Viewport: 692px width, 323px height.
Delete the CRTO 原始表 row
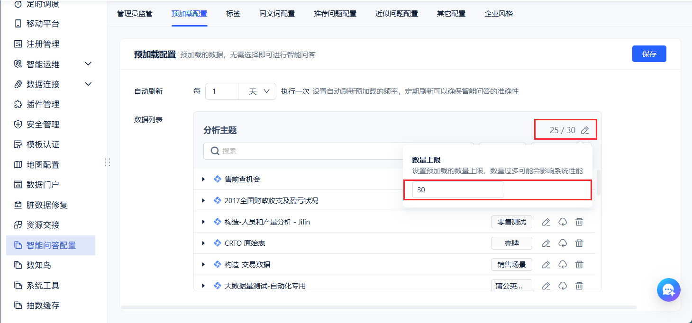click(x=579, y=243)
